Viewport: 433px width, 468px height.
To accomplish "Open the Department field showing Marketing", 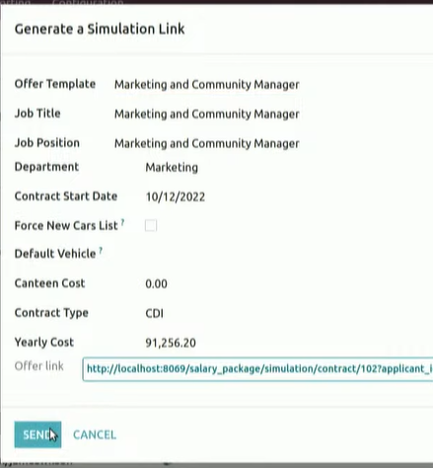I will pyautogui.click(x=172, y=167).
